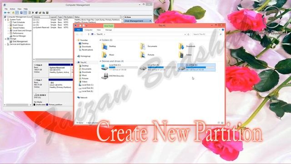Select Recent places under Favorites

(86, 50)
